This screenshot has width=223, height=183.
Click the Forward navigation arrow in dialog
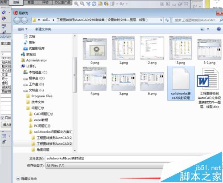pos(24,20)
